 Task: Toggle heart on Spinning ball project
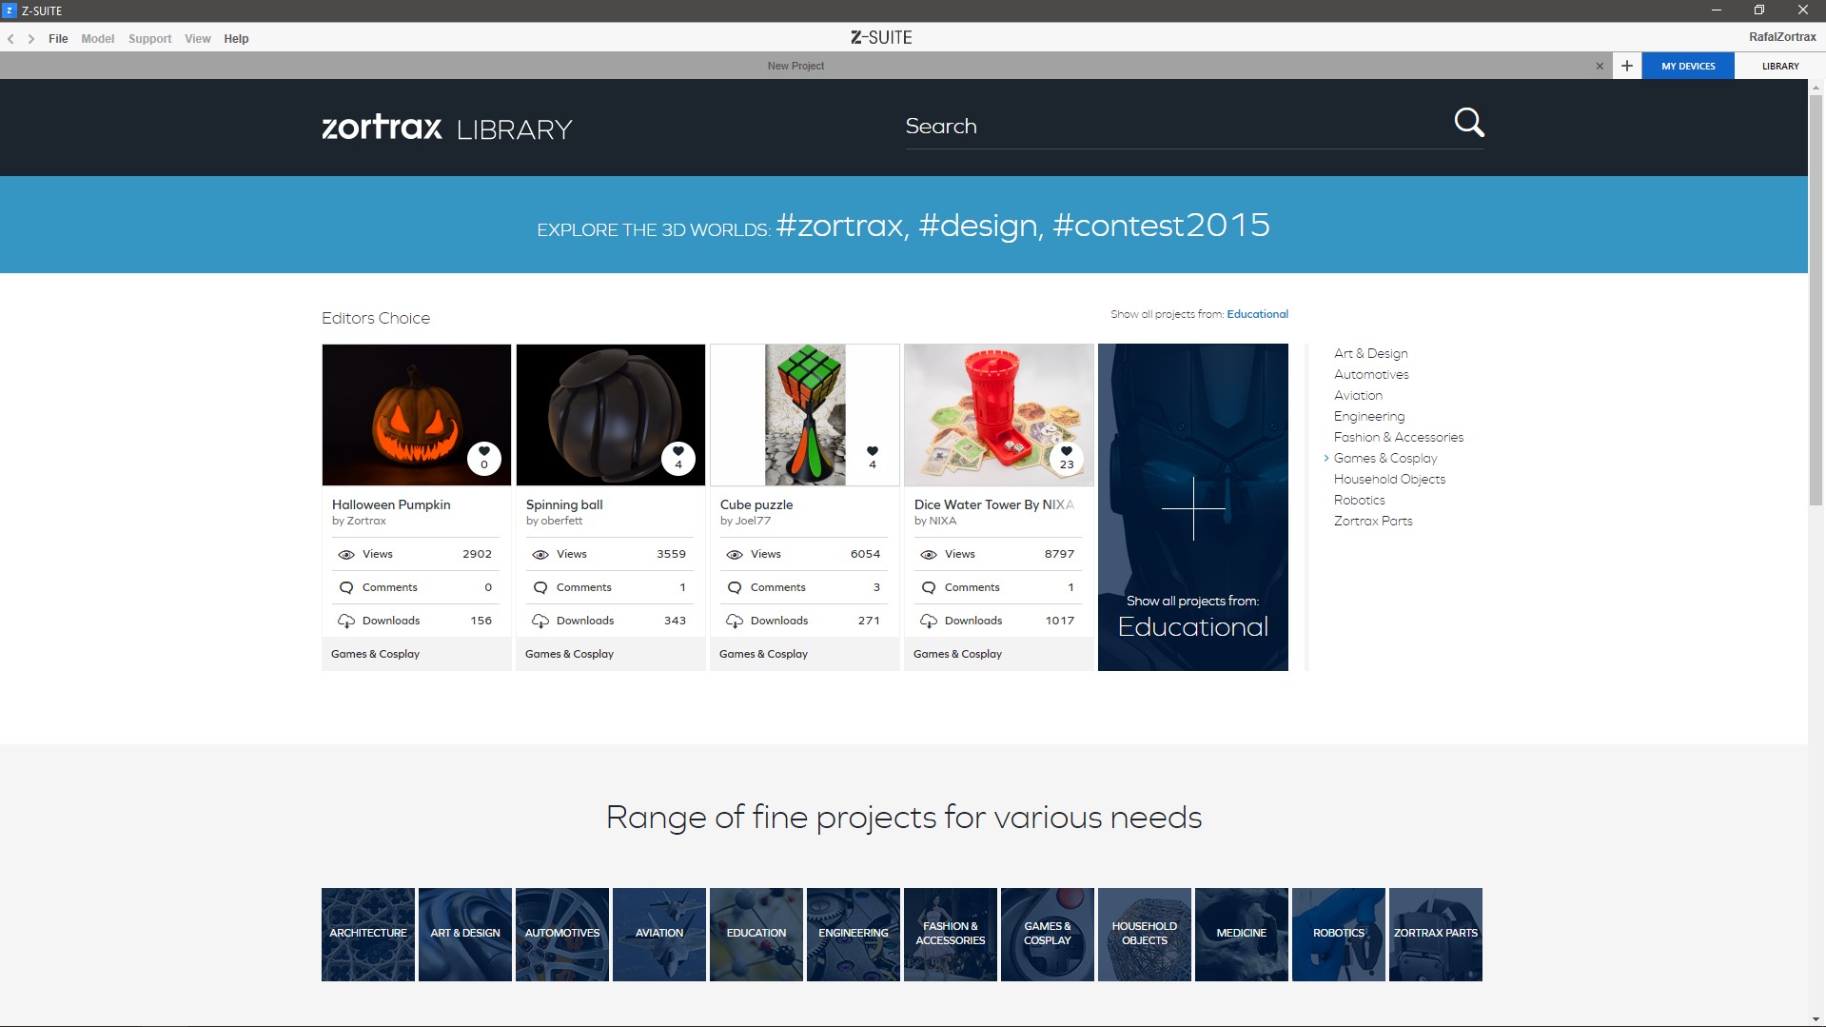coord(677,458)
